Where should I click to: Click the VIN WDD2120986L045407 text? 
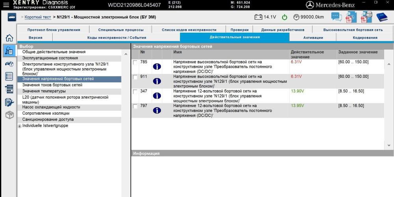[x=134, y=5]
